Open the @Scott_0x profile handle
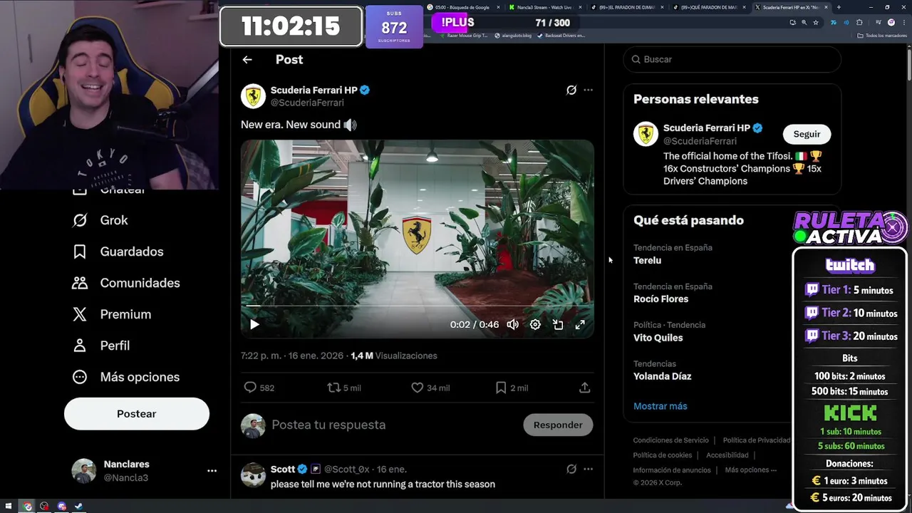 pos(346,469)
